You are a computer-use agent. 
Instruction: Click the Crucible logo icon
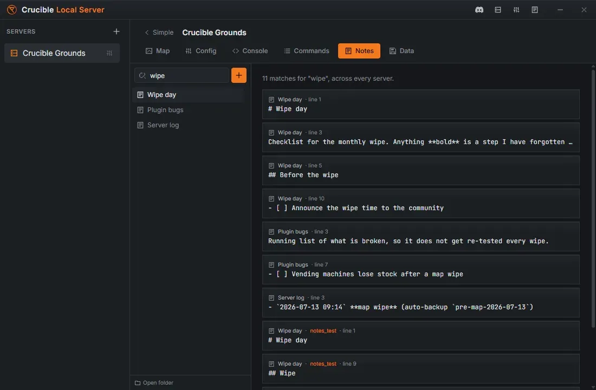[12, 10]
